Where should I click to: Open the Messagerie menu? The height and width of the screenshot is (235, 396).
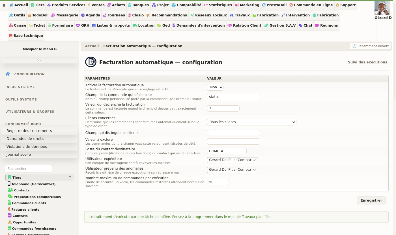[65, 15]
